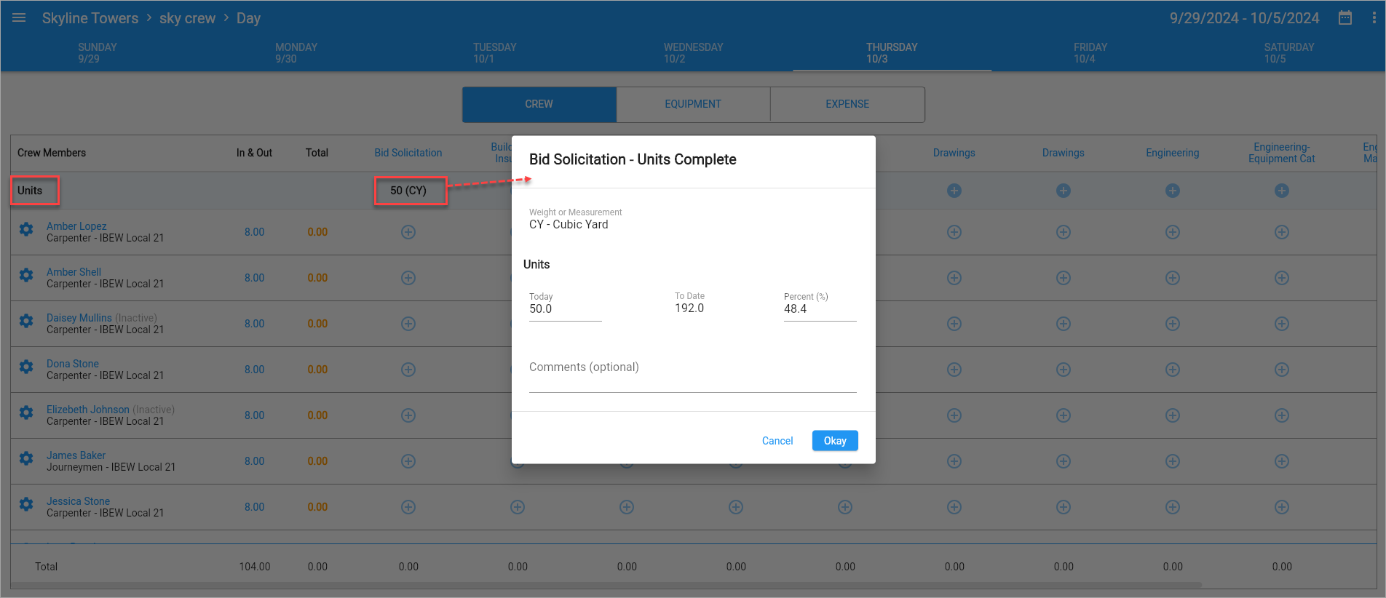Viewport: 1386px width, 598px height.
Task: Select the Wednesday 10/2 day tab
Action: 693,53
